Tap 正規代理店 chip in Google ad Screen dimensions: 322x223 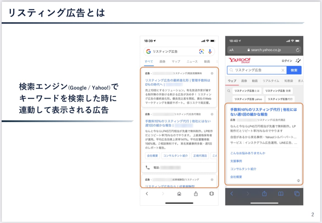200,156
